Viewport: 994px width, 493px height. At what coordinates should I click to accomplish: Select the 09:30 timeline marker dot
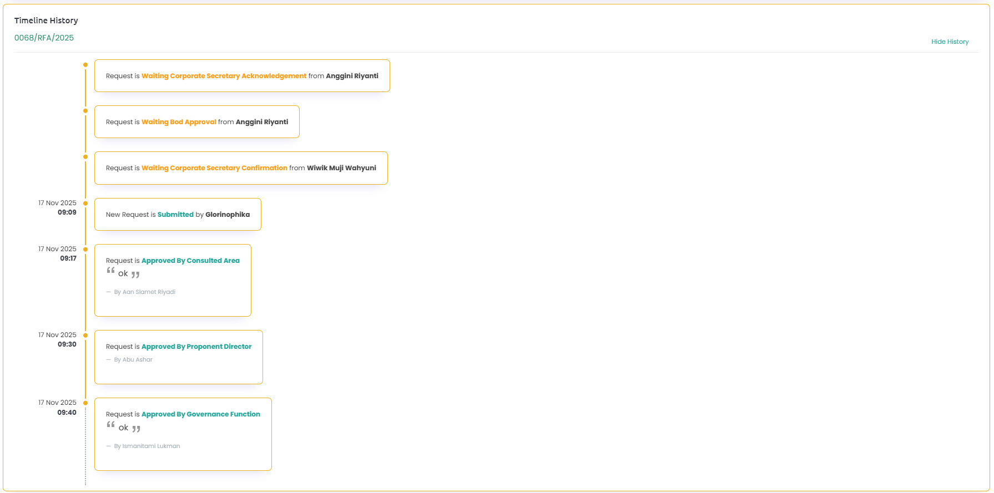(x=85, y=336)
